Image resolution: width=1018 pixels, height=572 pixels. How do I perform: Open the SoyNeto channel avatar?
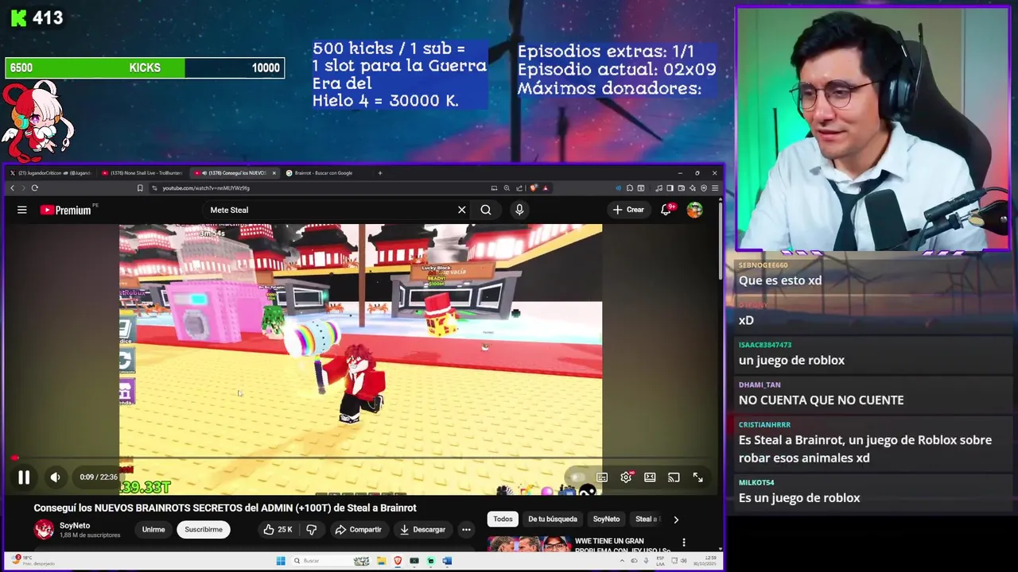click(44, 529)
